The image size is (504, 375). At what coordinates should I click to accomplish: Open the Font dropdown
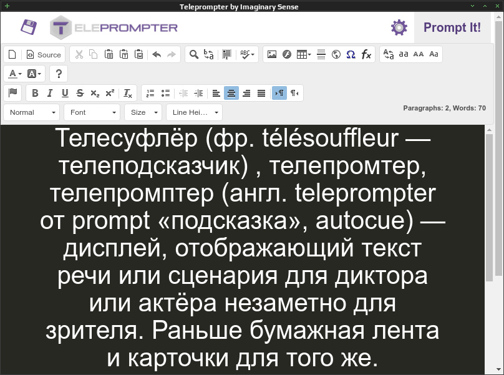[x=92, y=112]
